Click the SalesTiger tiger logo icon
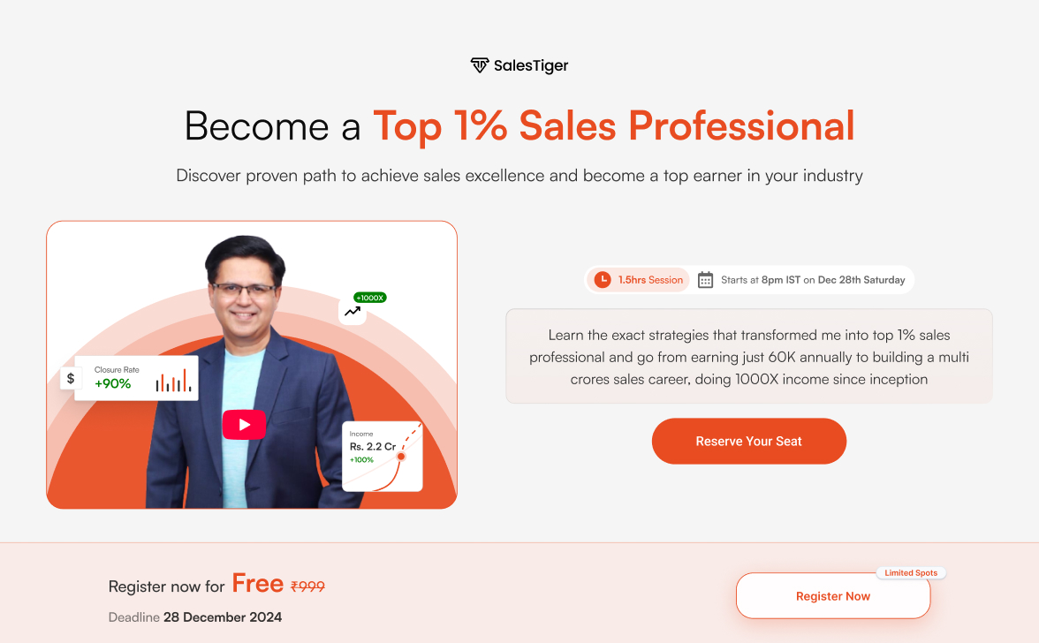This screenshot has height=643, width=1039. [x=479, y=64]
